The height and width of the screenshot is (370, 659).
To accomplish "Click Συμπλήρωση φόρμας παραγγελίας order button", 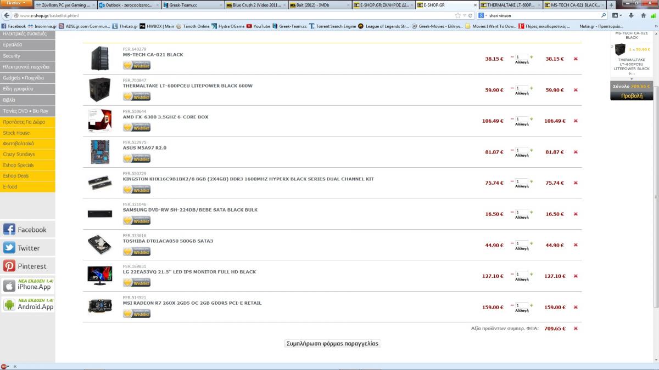I will point(332,344).
